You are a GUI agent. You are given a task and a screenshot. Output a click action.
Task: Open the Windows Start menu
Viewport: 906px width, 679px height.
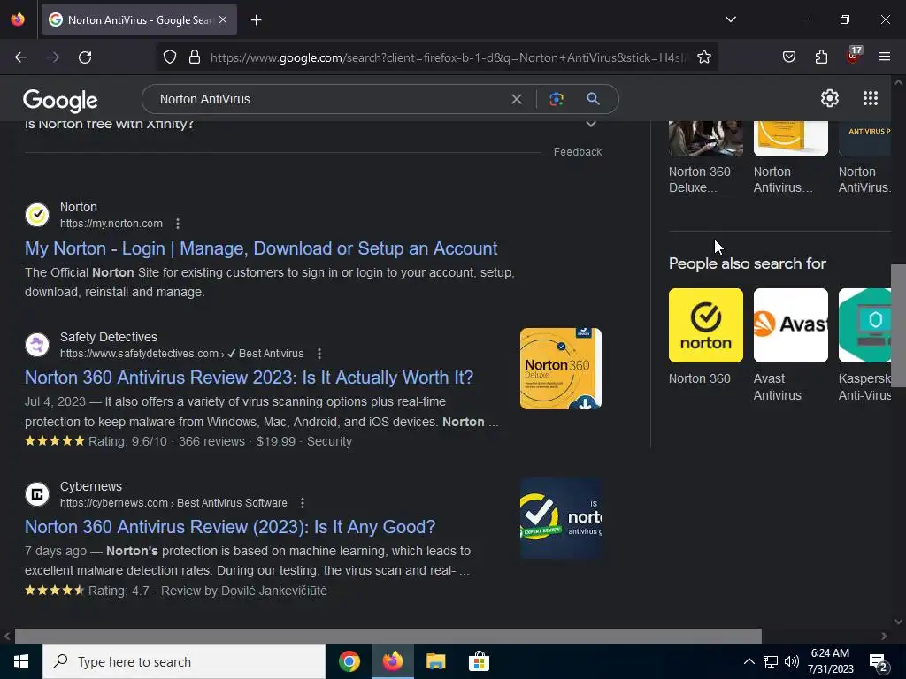point(21,661)
